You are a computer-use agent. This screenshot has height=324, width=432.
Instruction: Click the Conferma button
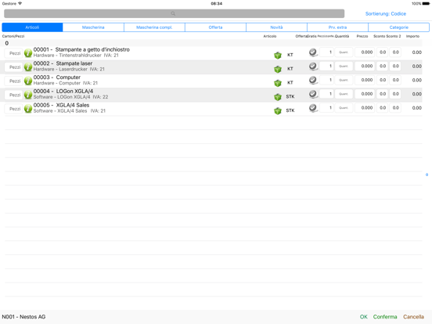click(x=385, y=317)
